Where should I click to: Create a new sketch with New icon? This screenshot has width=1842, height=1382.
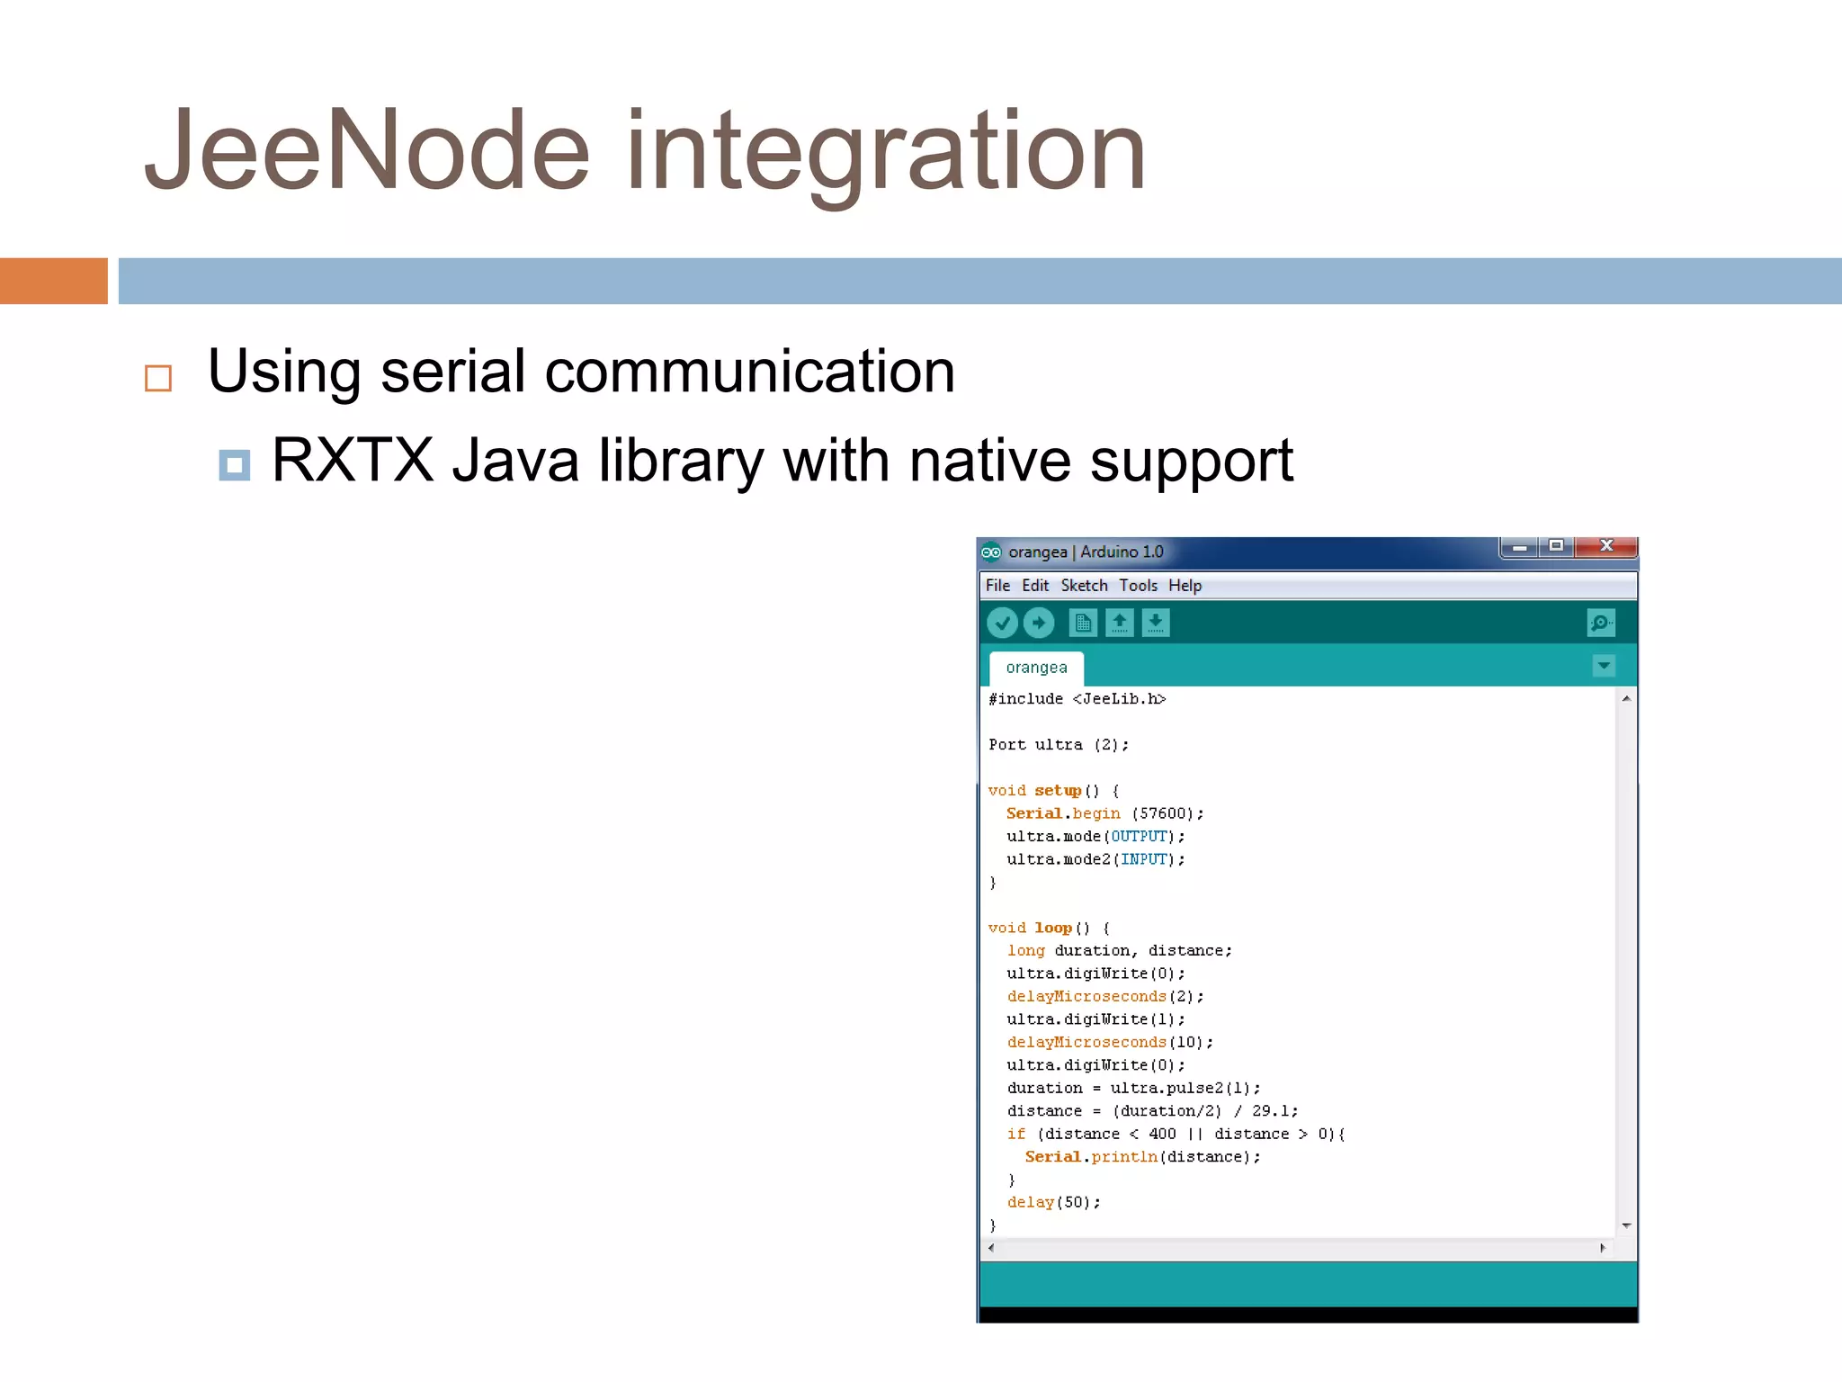pos(1083,623)
